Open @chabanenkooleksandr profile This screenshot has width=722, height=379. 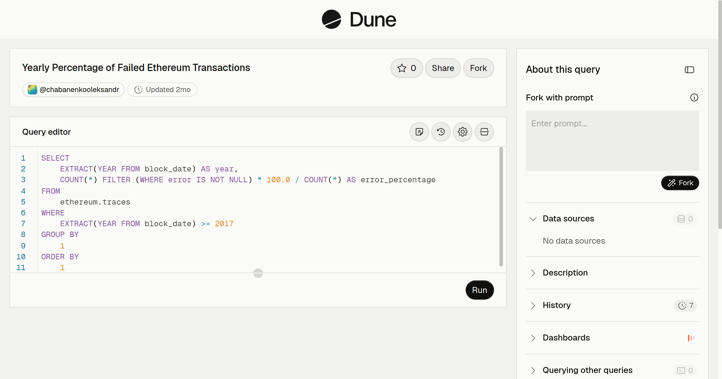(73, 90)
